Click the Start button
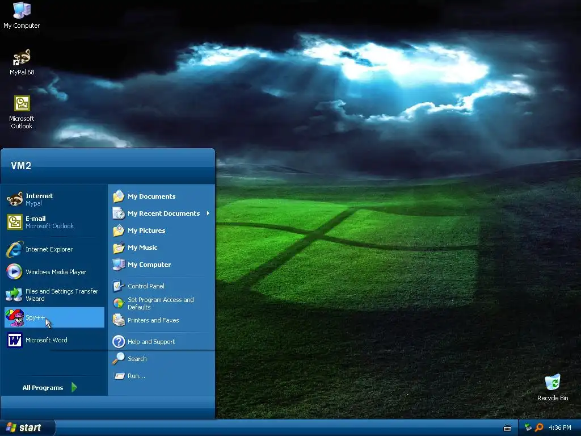581x436 pixels. point(27,427)
